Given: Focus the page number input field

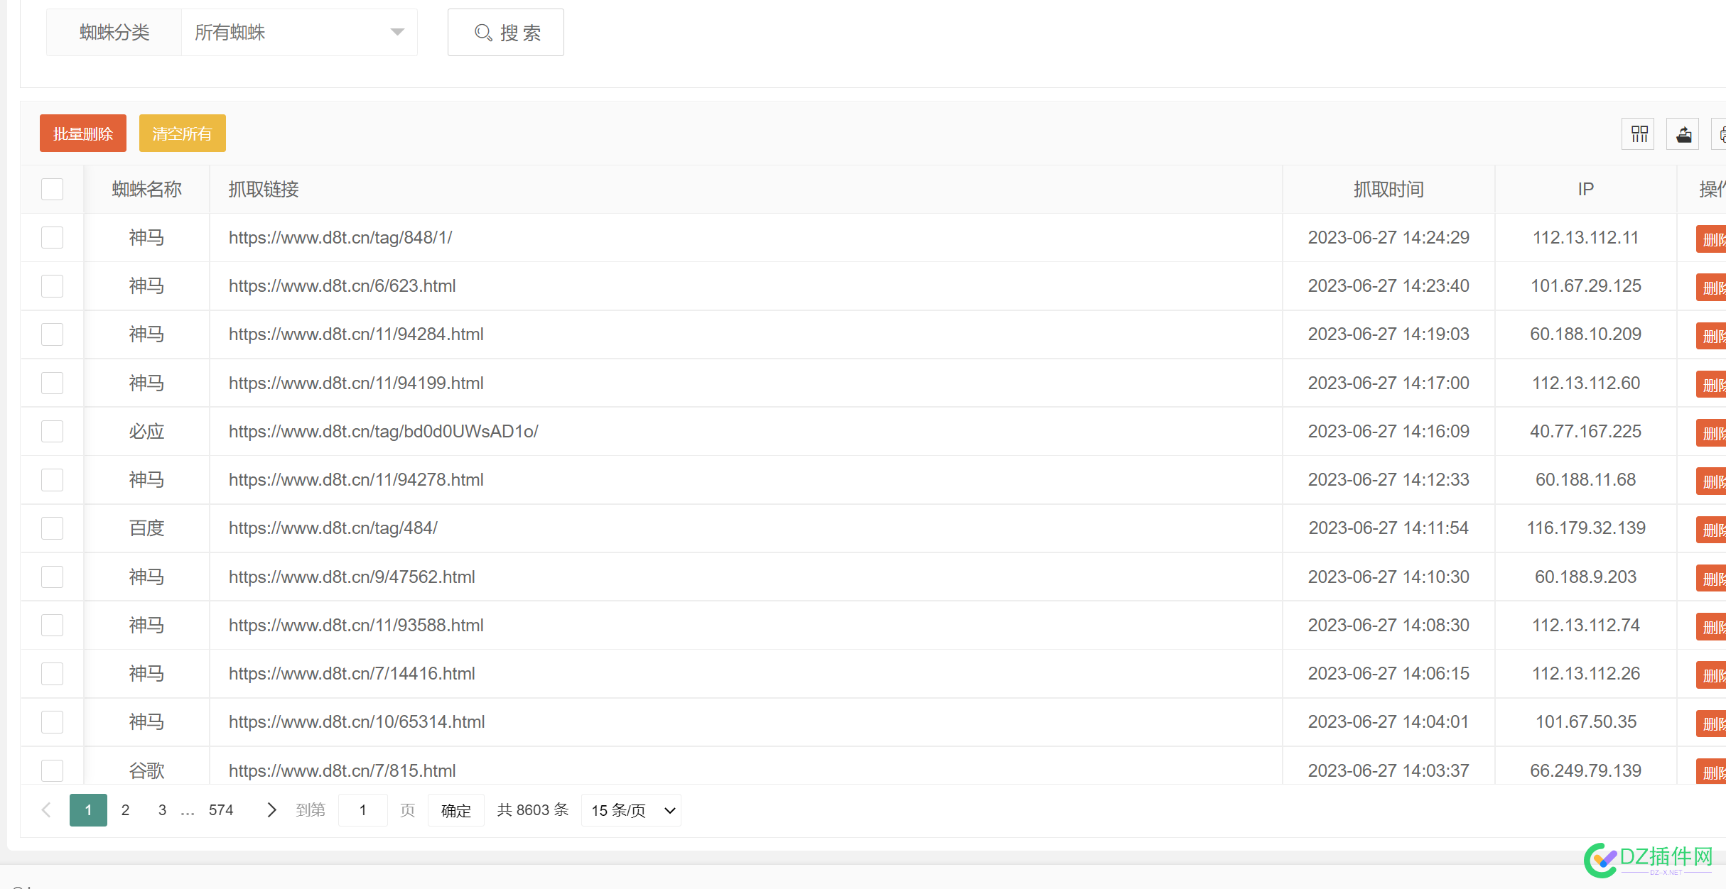Looking at the screenshot, I should (x=362, y=810).
